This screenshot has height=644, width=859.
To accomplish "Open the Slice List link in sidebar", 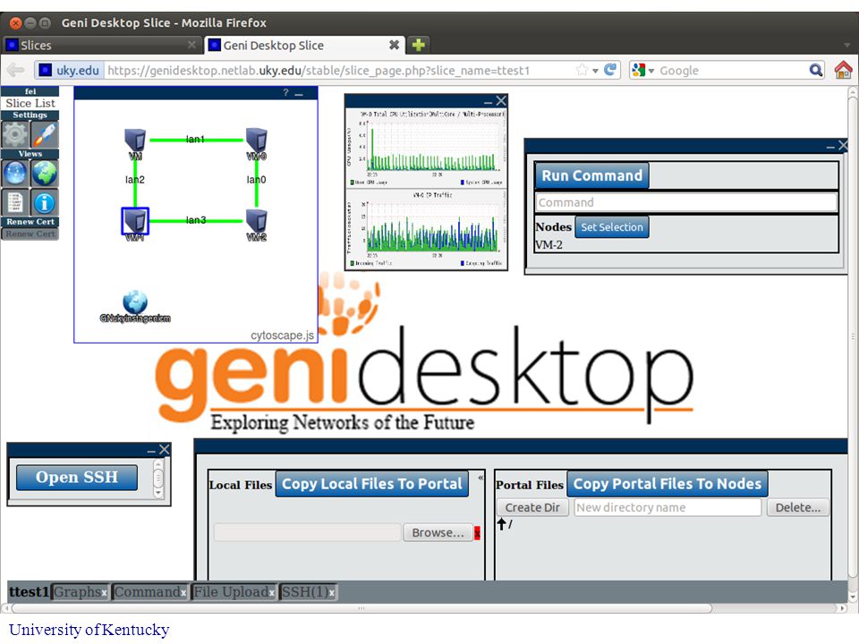I will pyautogui.click(x=30, y=103).
